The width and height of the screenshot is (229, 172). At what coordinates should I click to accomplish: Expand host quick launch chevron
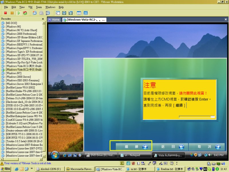(x=31, y=169)
